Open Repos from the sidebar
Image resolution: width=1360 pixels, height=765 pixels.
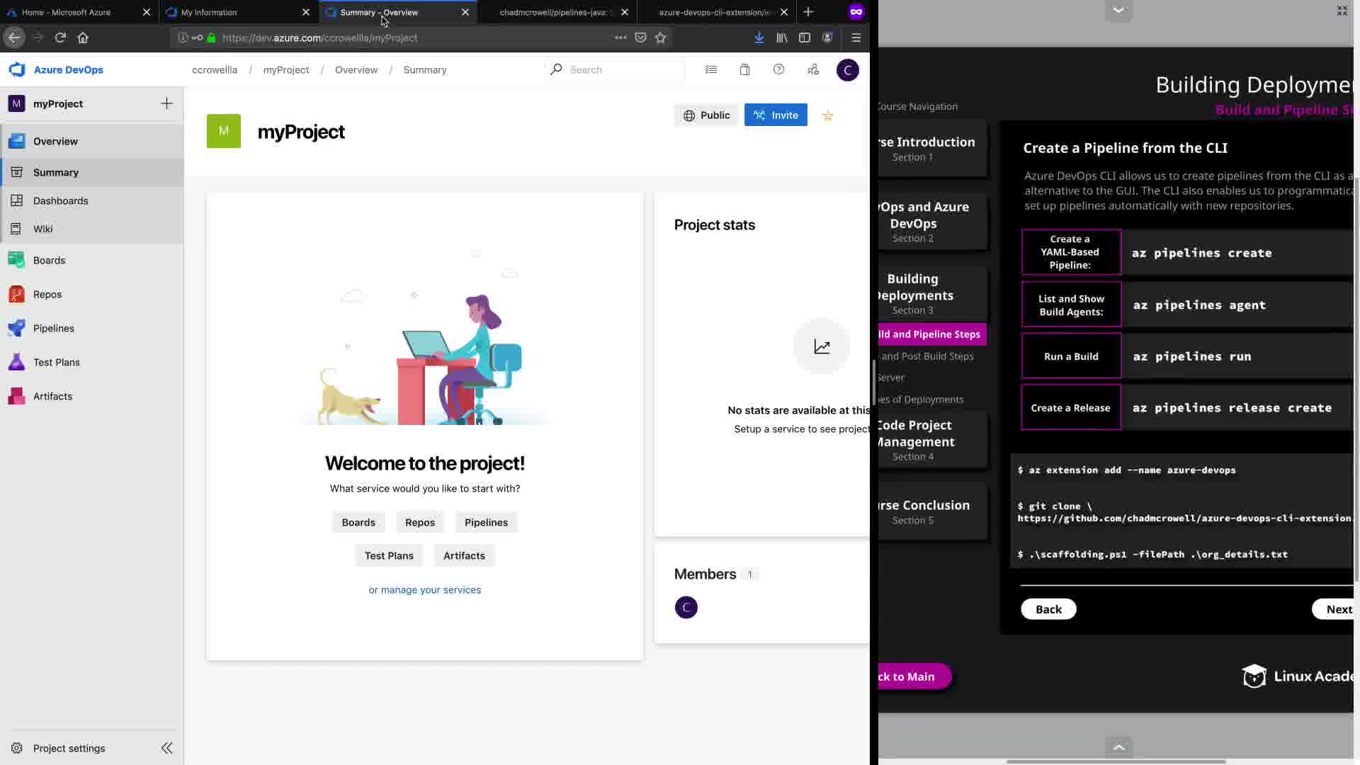point(47,294)
